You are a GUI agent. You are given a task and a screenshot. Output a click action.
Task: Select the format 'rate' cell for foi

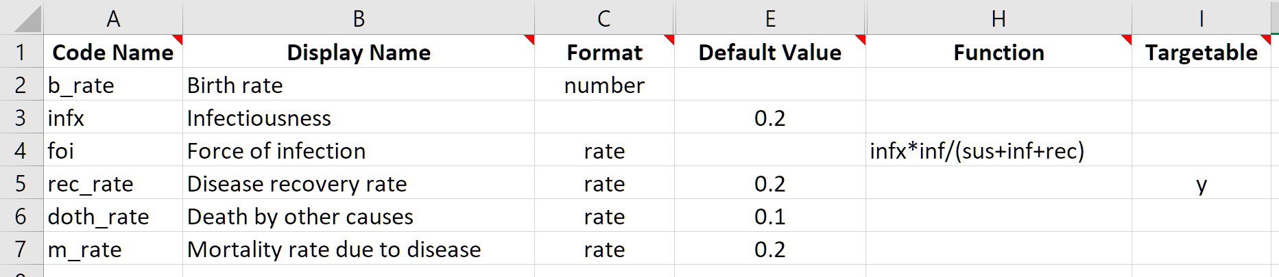click(x=604, y=150)
